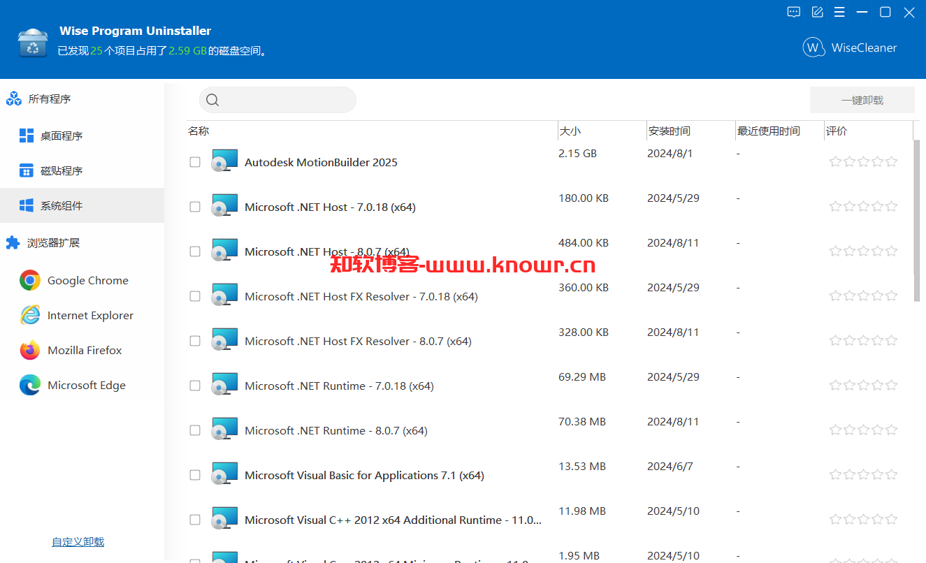Check the .NET Host FX Resolver 7.0.18 checkbox
Viewport: 926px width, 563px height.
point(195,296)
